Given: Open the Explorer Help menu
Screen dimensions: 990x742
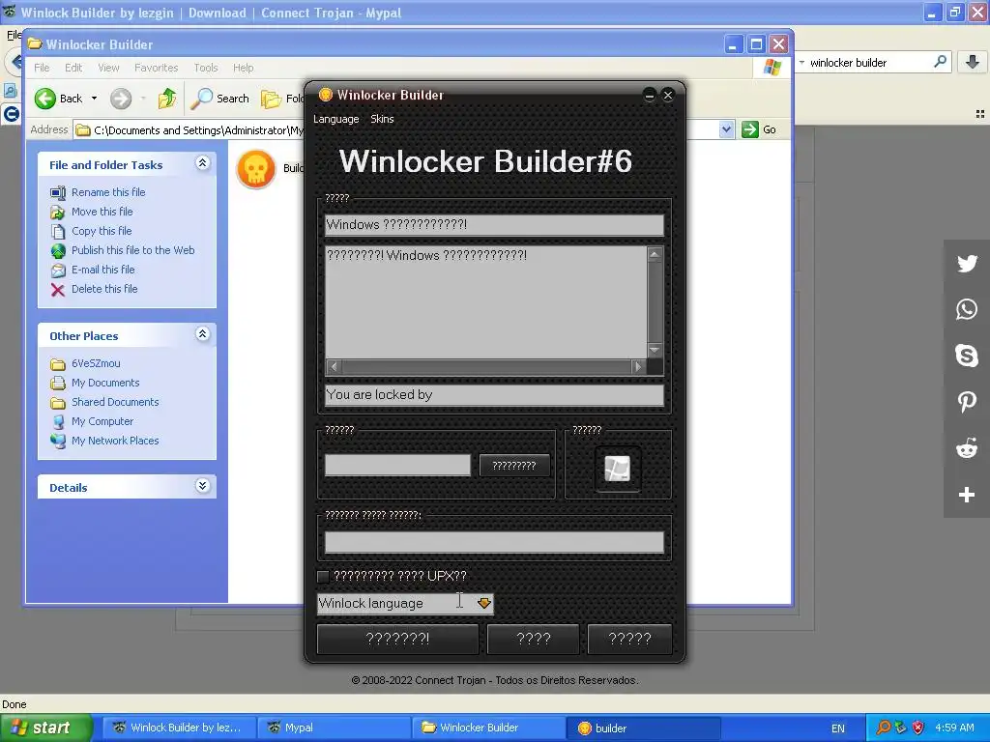Looking at the screenshot, I should [x=243, y=68].
